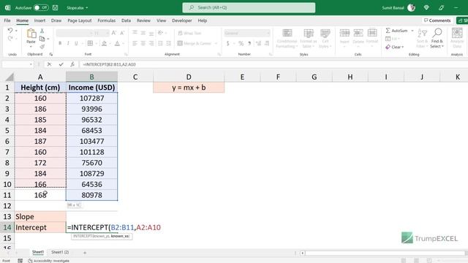
Task: Click Merge & Center button
Action: [x=195, y=44]
